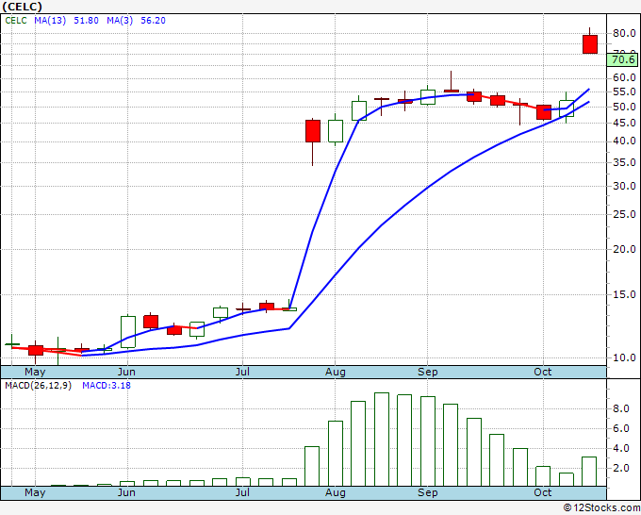
Task: Click the CELC legend text beside MA(13)
Action: [17, 20]
